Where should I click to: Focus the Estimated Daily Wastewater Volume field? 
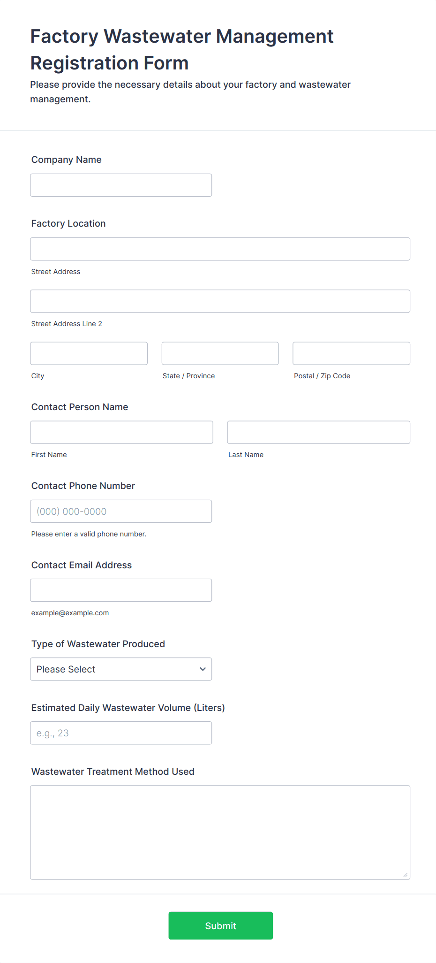coord(121,733)
